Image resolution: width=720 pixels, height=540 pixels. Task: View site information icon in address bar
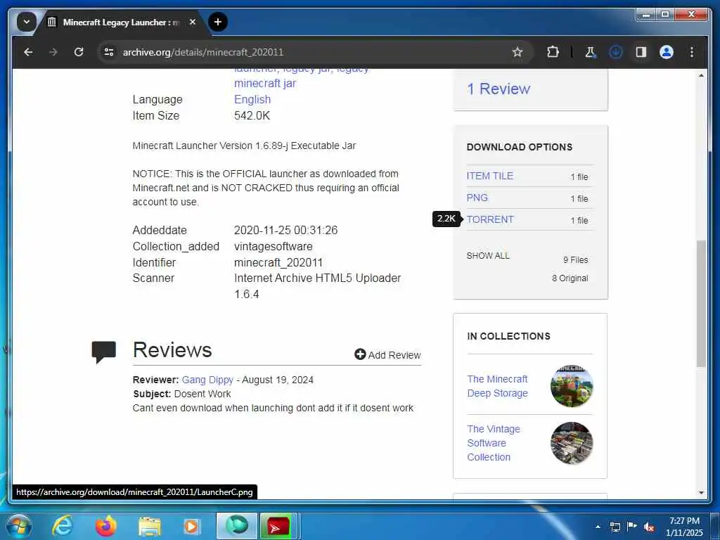click(x=109, y=52)
